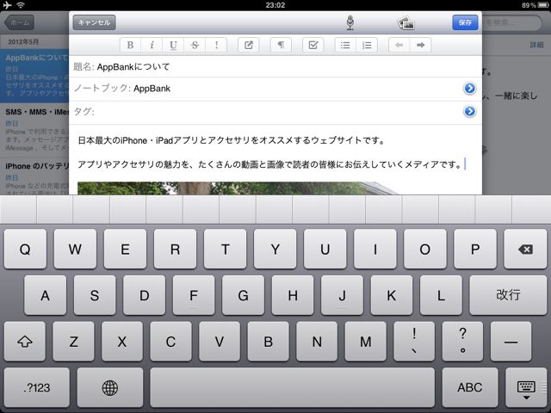
Task: Hide the keyboard with dismiss key
Action: pyautogui.click(x=526, y=388)
